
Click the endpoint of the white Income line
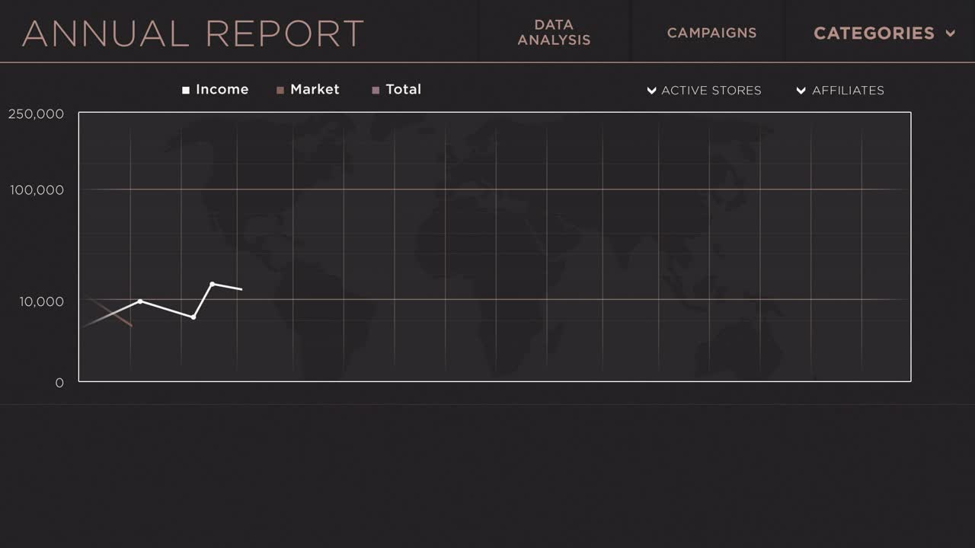pyautogui.click(x=241, y=289)
